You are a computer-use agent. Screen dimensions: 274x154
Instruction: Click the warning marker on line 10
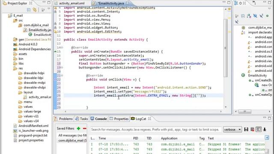[55, 32]
